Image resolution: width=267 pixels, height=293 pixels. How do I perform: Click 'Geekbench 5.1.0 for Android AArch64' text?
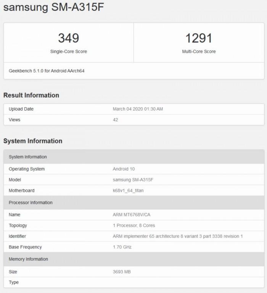point(47,71)
